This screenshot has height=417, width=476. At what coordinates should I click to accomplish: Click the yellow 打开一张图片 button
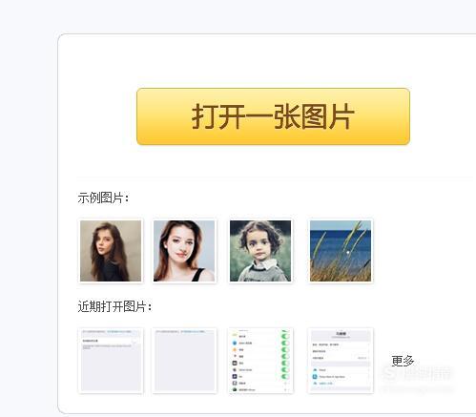[273, 116]
